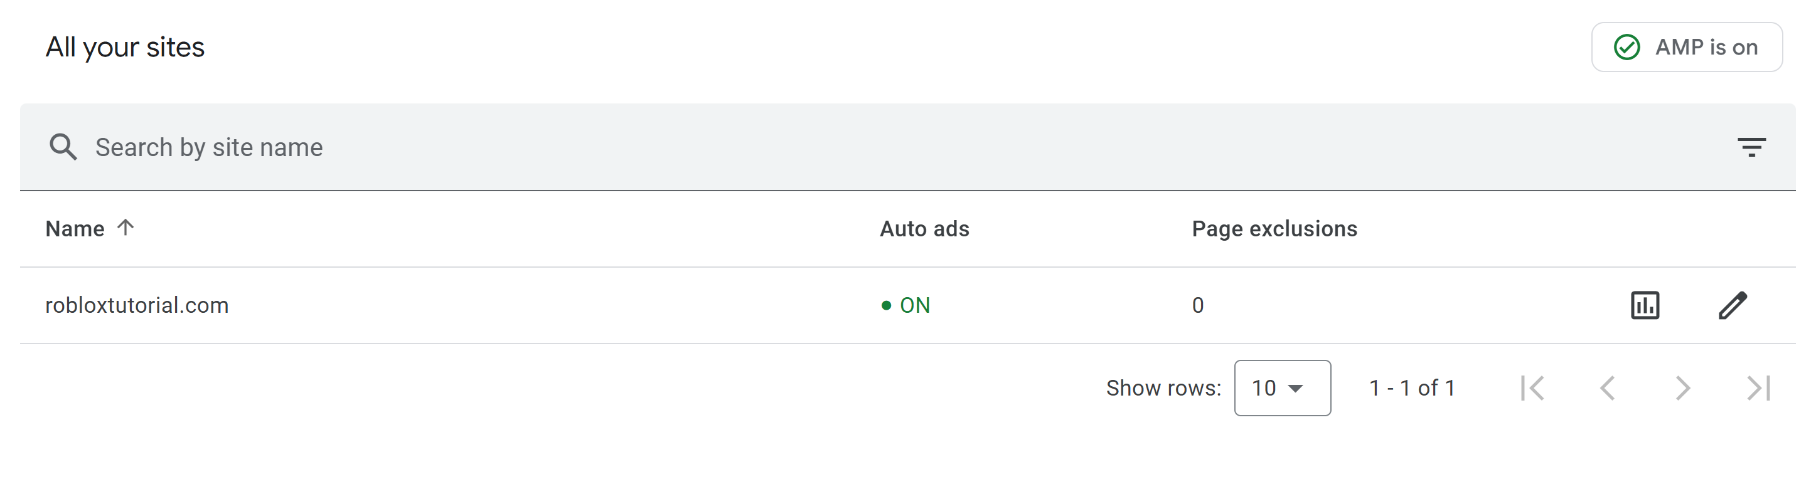This screenshot has height=494, width=1816.
Task: Open the filter options icon
Action: point(1751,147)
